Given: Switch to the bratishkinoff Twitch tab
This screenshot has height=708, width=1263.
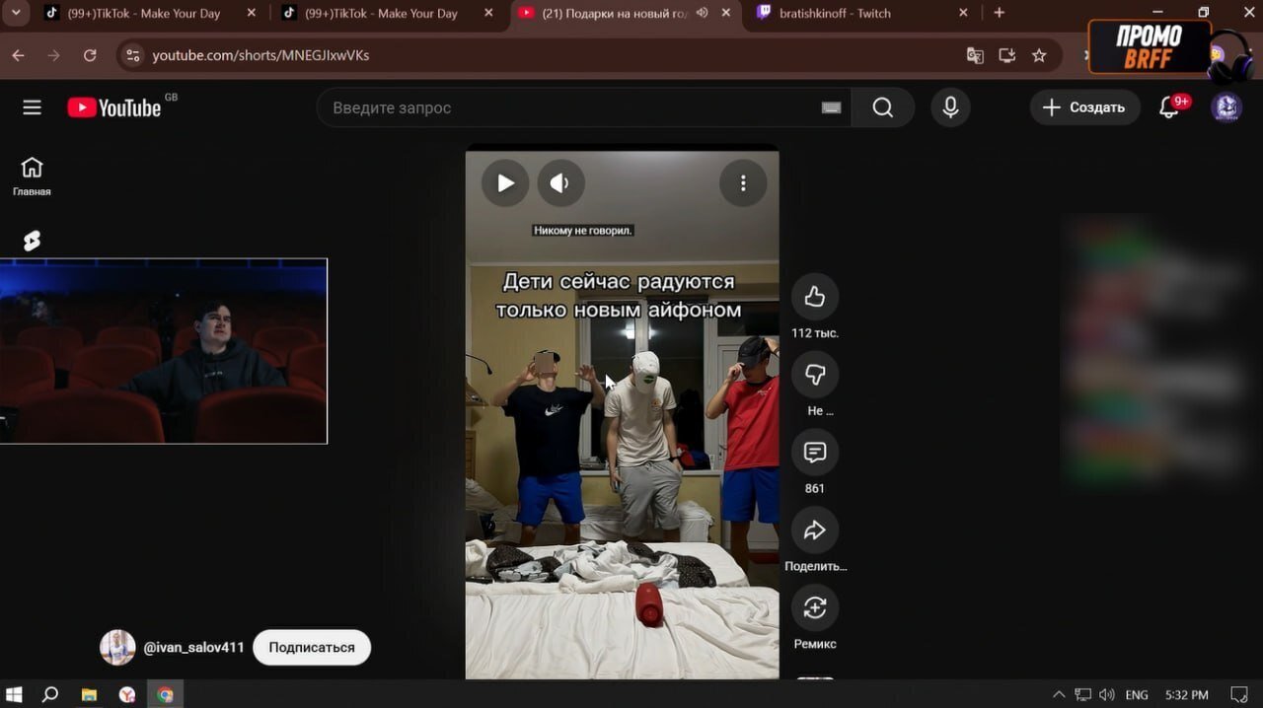Looking at the screenshot, I should point(849,14).
